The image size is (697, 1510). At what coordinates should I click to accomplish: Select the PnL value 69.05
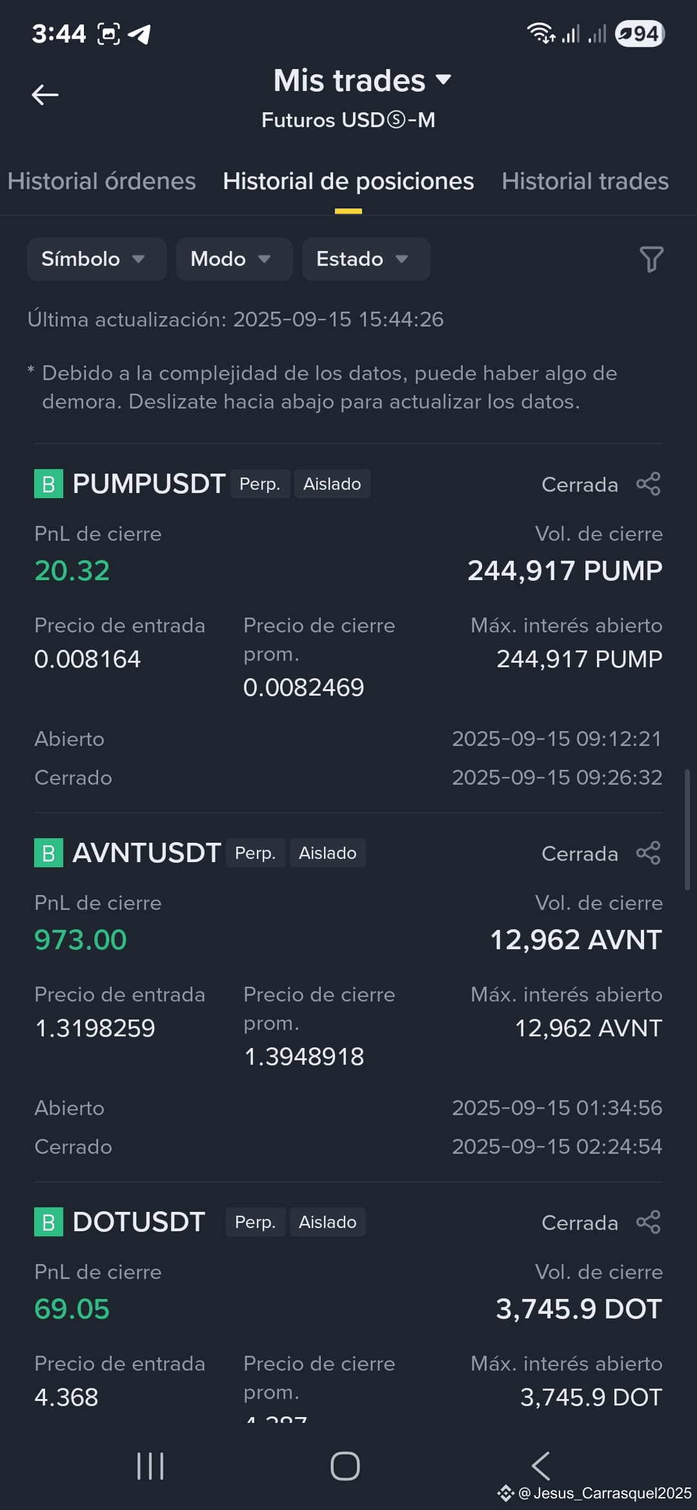coord(72,1309)
